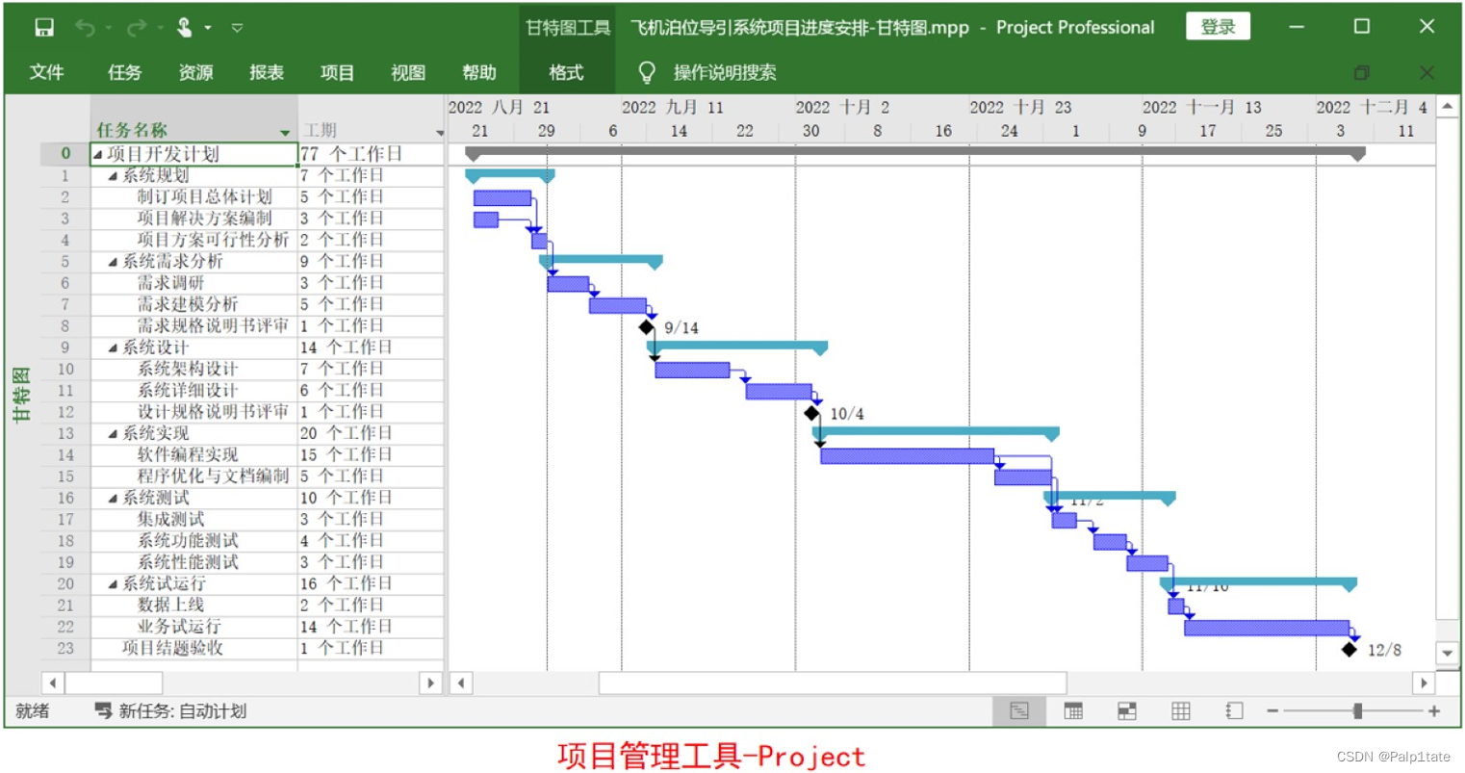
Task: Select the 项目解决方案编制 task name
Action: 204,219
